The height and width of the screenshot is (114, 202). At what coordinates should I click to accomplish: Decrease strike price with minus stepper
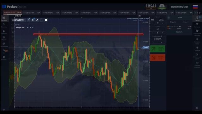tap(154, 42)
